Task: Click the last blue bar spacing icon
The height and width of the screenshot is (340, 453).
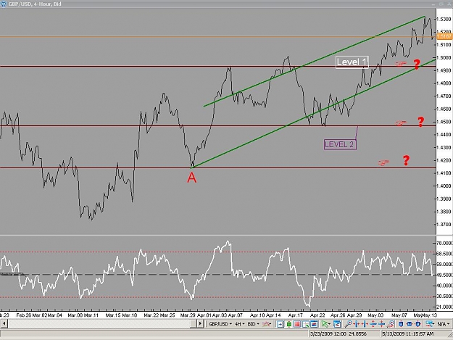Action: 417,324
